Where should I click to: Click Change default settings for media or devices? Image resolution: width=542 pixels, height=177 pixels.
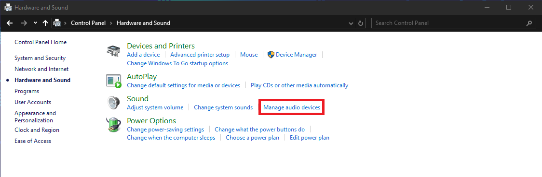coord(184,85)
